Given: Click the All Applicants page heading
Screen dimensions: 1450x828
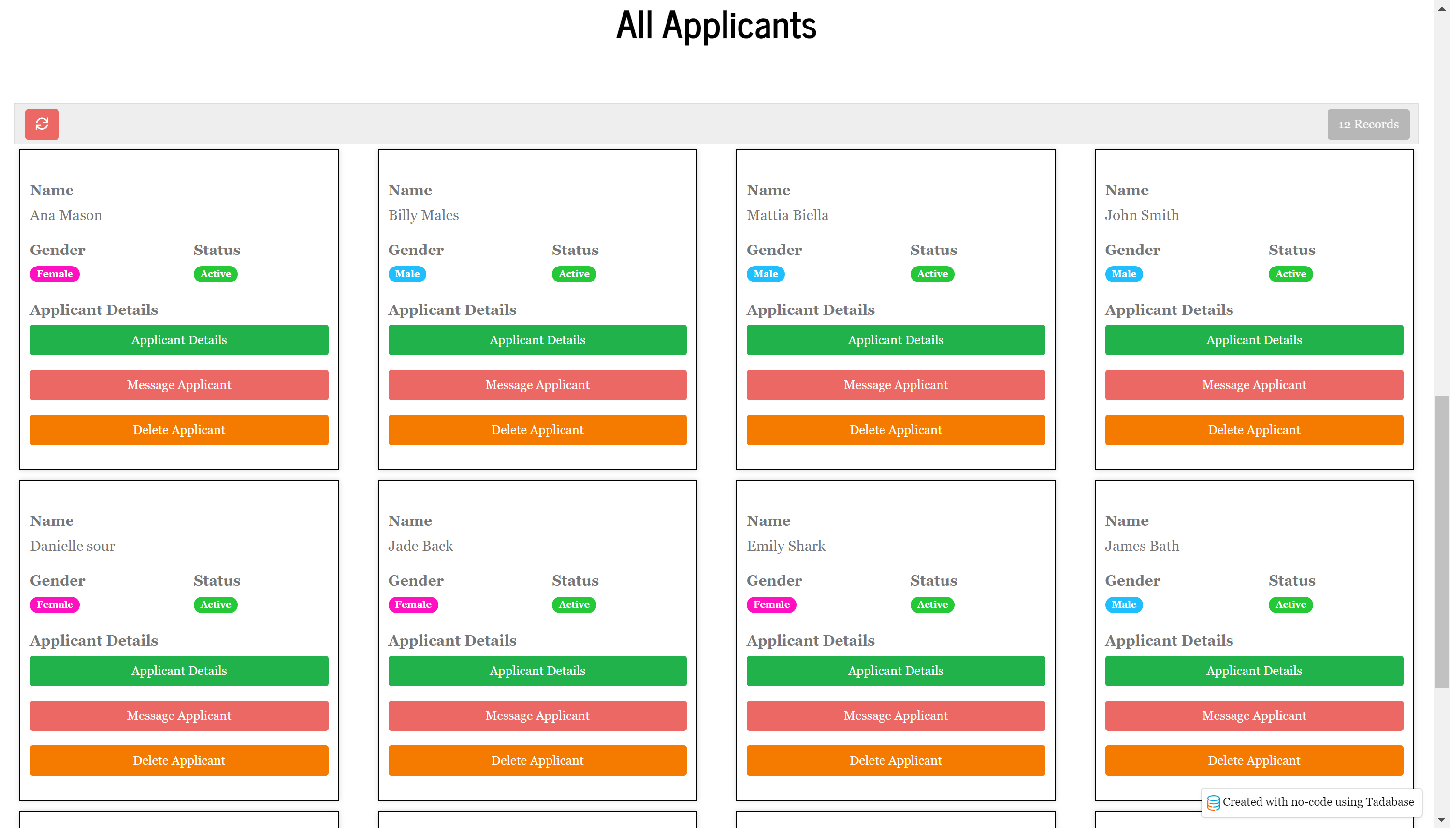Looking at the screenshot, I should [x=716, y=26].
